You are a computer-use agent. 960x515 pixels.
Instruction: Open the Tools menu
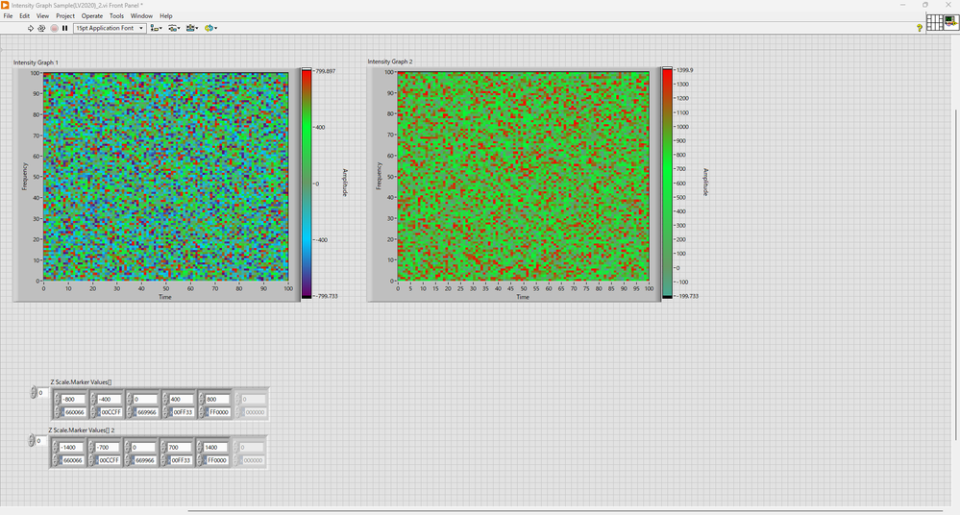[116, 16]
